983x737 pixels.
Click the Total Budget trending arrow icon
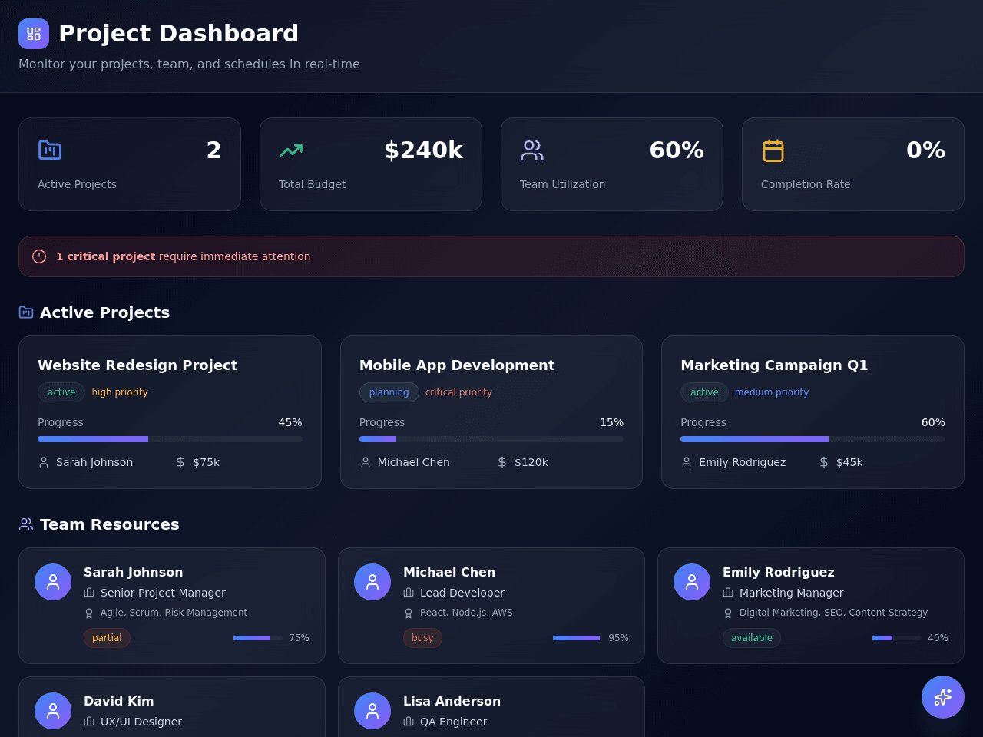point(291,150)
